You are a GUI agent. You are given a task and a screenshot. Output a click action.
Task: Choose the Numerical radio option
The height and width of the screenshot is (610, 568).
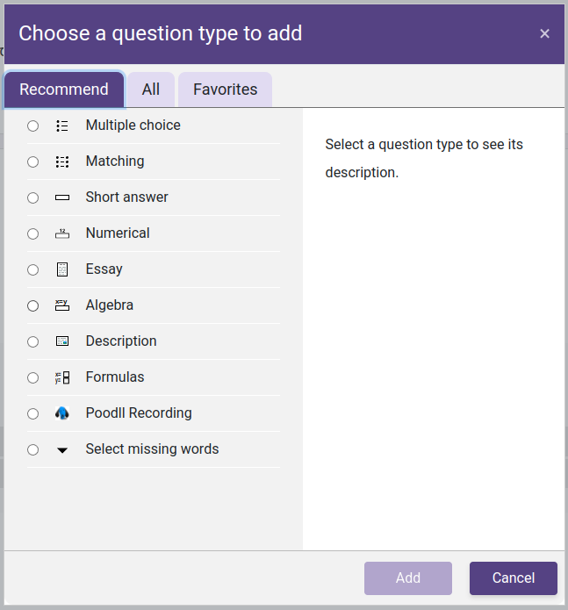tap(33, 233)
